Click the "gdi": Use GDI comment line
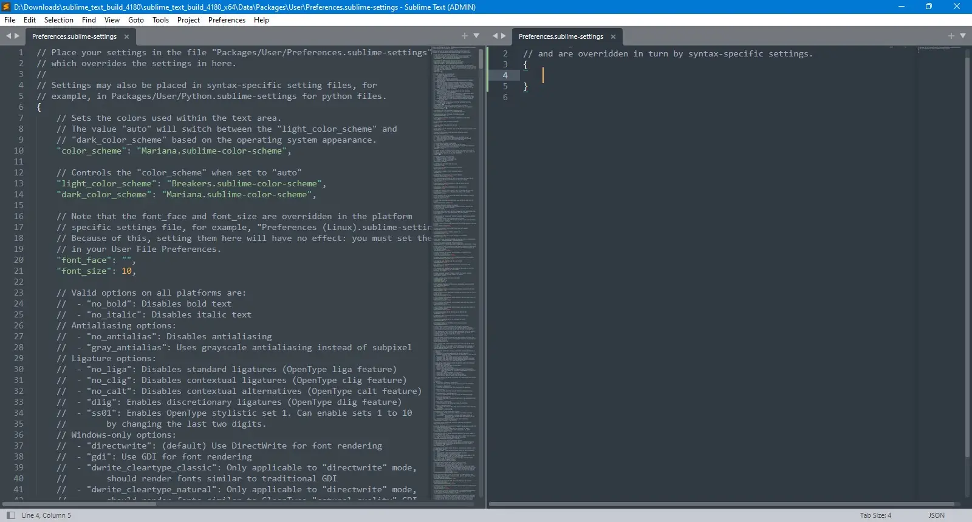 [154, 457]
